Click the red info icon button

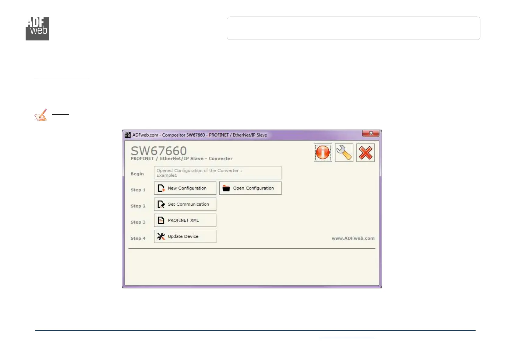tap(323, 152)
